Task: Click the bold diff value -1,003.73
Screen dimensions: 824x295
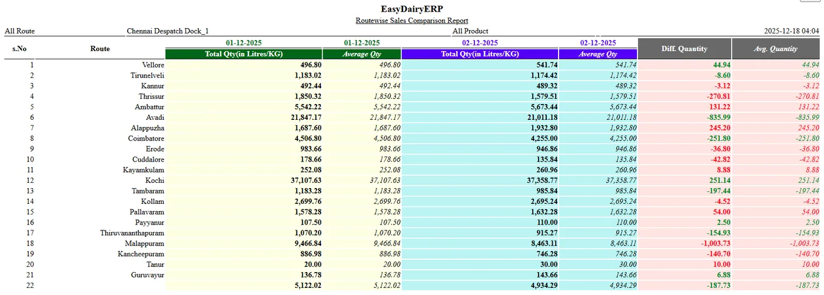Action: [x=715, y=243]
